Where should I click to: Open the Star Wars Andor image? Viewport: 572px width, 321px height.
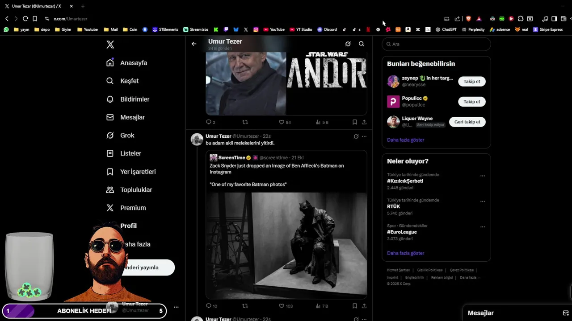pos(327,83)
